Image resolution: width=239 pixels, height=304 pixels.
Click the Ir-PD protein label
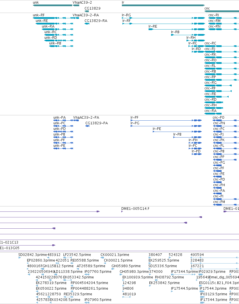tap(196, 151)
